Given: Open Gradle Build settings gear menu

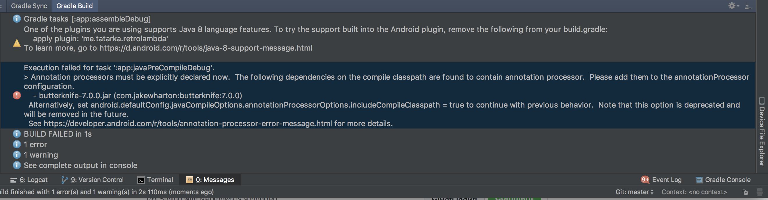Looking at the screenshot, I should (733, 6).
